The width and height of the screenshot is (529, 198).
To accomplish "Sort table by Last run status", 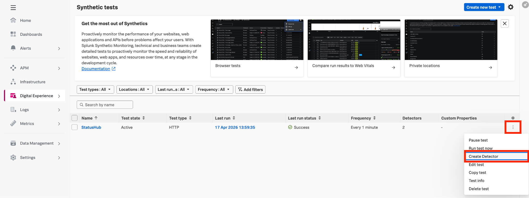I will [x=320, y=118].
